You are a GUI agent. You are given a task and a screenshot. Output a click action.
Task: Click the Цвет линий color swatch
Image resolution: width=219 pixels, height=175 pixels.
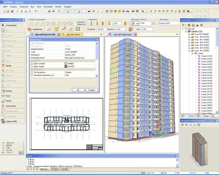(66, 66)
